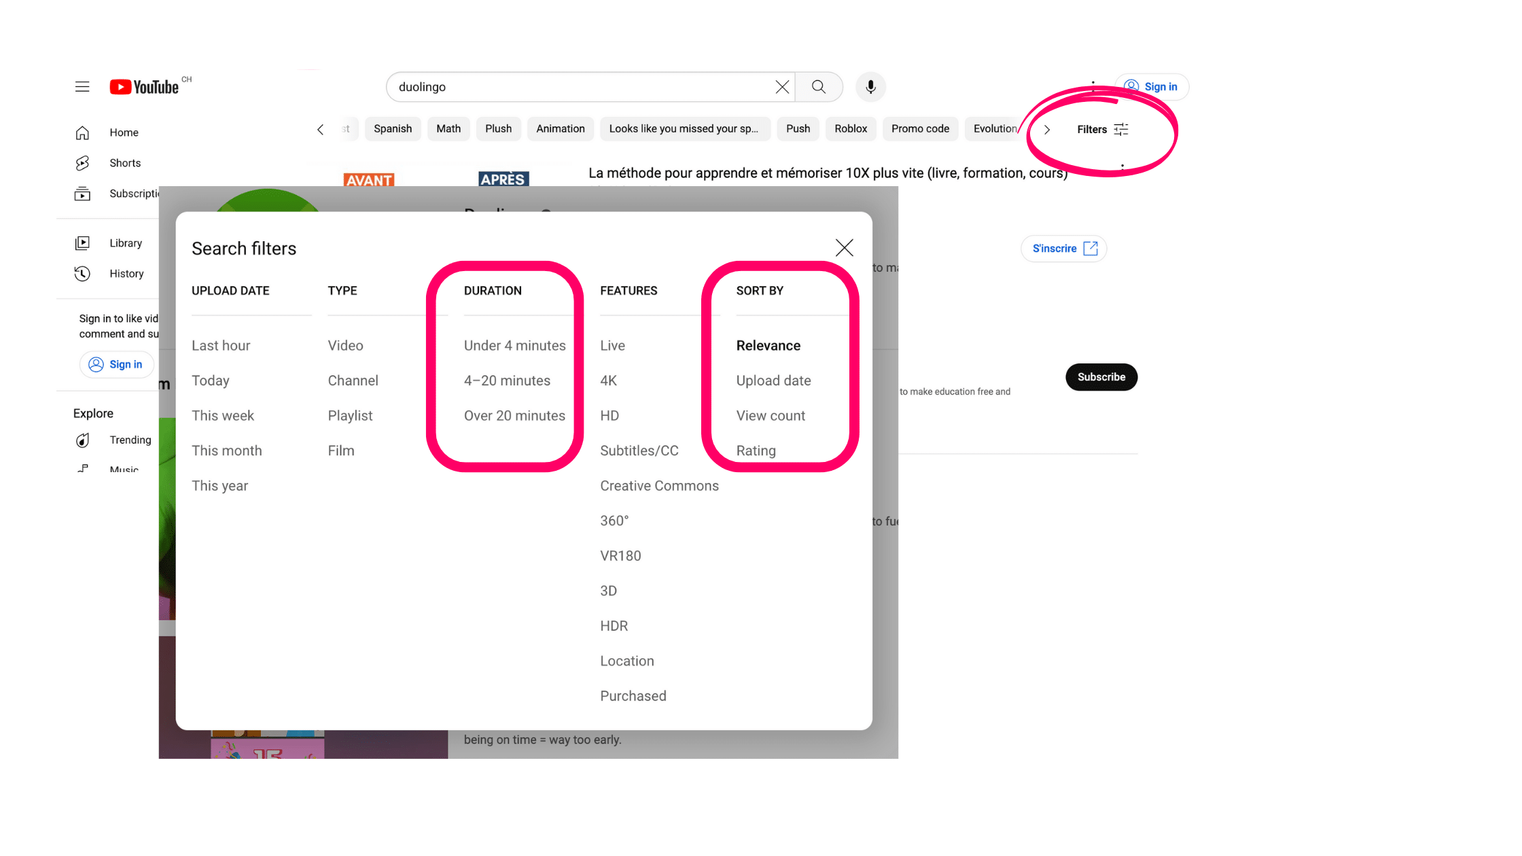The image size is (1522, 856).
Task: Select the Roblox chip
Action: 851,129
